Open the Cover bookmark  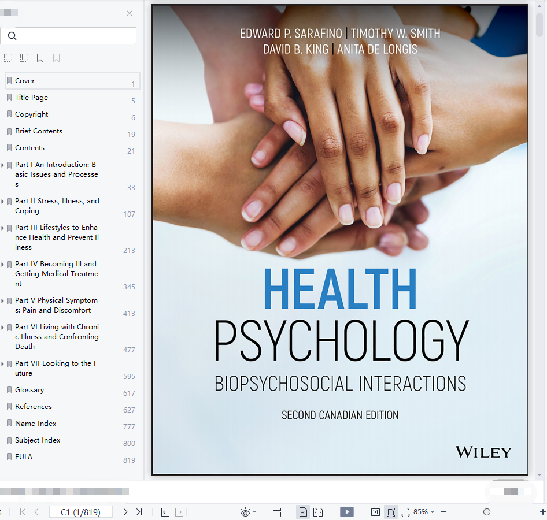[x=72, y=81]
